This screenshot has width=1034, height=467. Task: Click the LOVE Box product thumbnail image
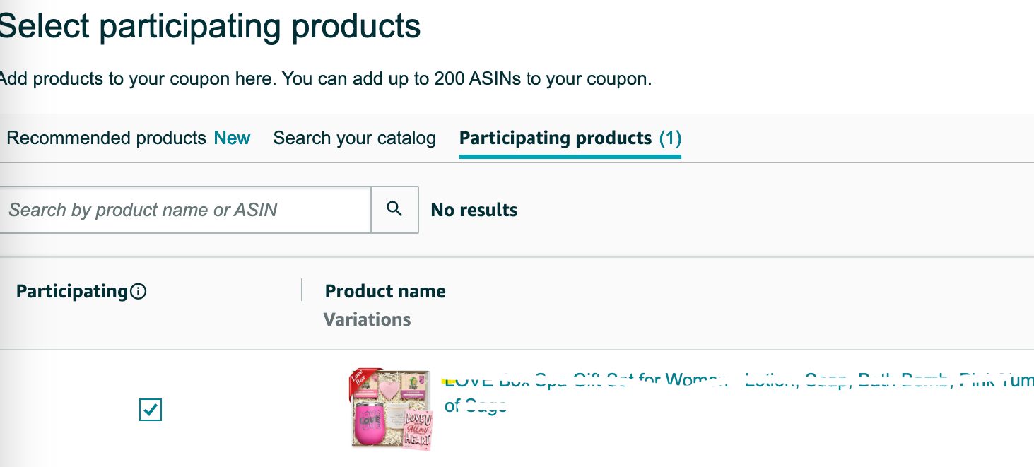392,409
